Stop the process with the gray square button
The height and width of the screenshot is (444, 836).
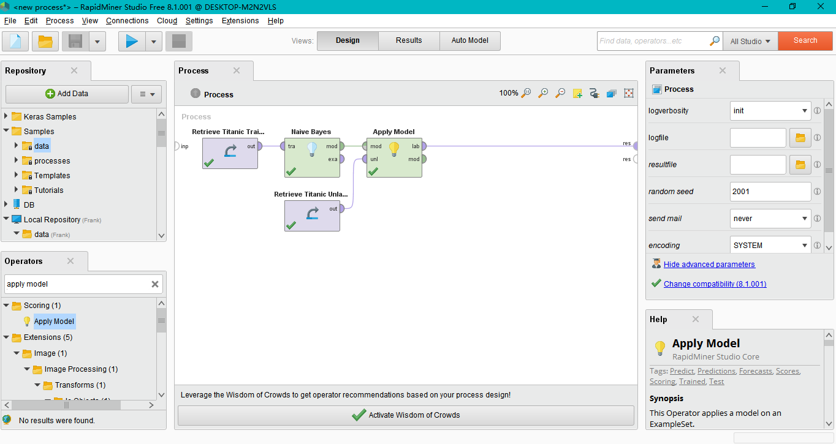[x=179, y=41]
